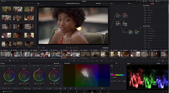Toggle the Open FX panel button
Viewport: 169px width, 93px height.
158,1
